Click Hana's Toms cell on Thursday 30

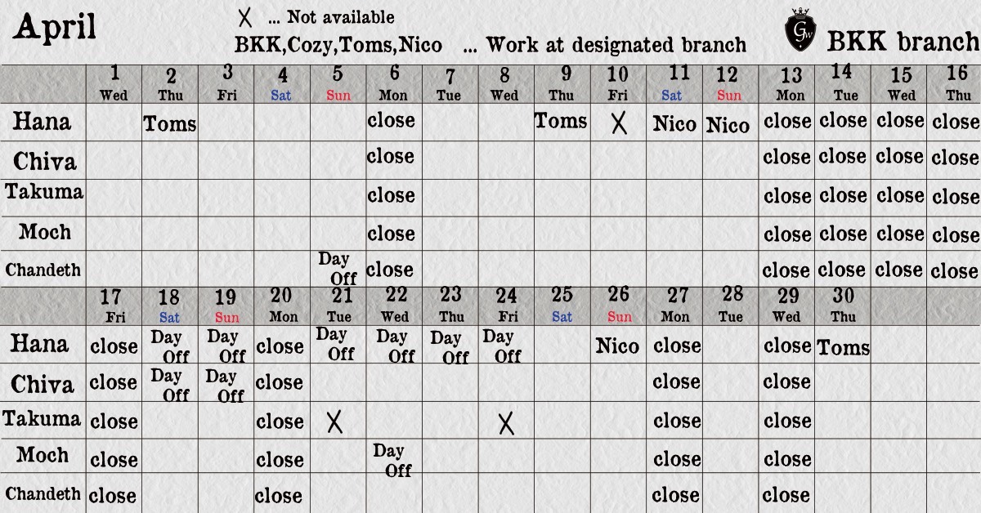[843, 348]
